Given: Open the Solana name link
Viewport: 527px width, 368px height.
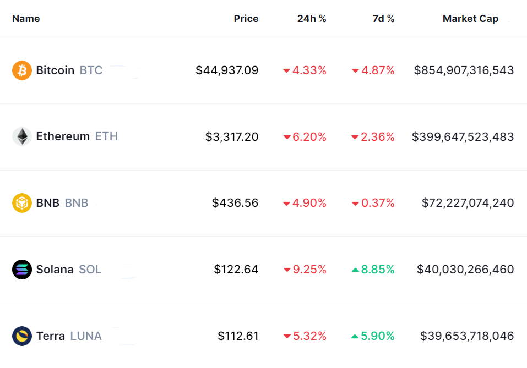Looking at the screenshot, I should click(x=55, y=270).
